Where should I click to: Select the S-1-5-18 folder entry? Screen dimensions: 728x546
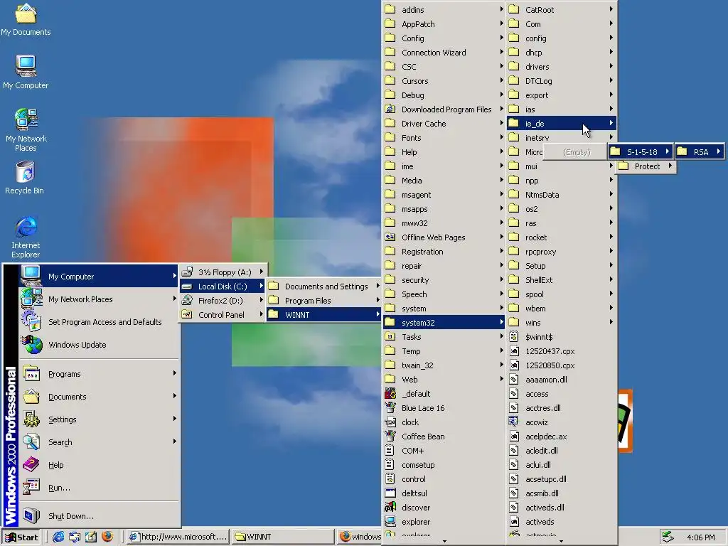[641, 152]
